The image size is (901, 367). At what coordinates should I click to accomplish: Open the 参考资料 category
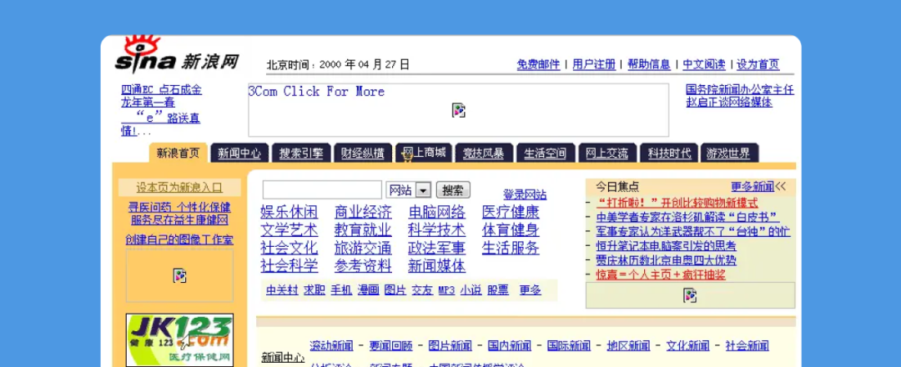(x=363, y=266)
